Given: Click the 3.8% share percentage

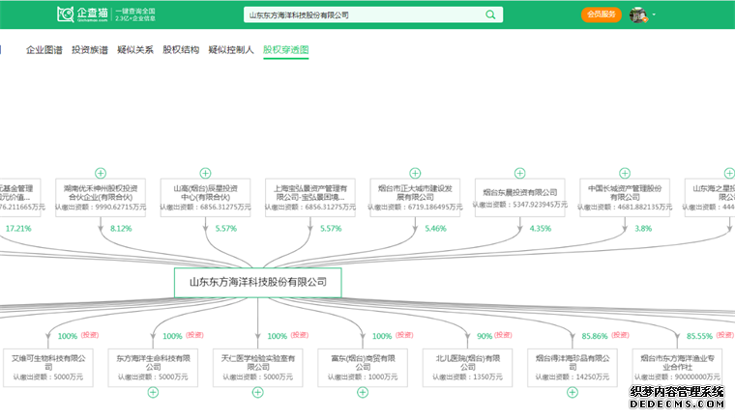Looking at the screenshot, I should (643, 229).
